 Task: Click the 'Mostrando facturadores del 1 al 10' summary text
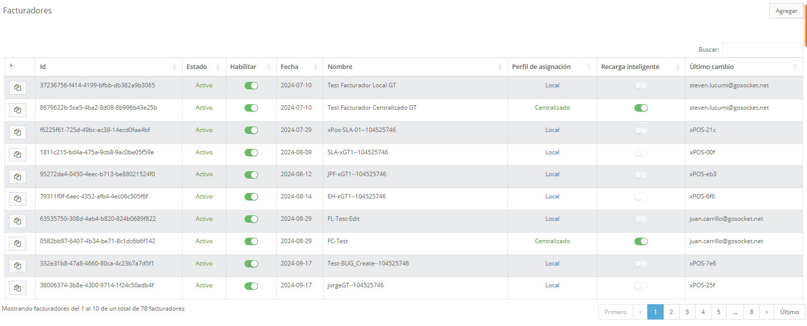(x=93, y=309)
